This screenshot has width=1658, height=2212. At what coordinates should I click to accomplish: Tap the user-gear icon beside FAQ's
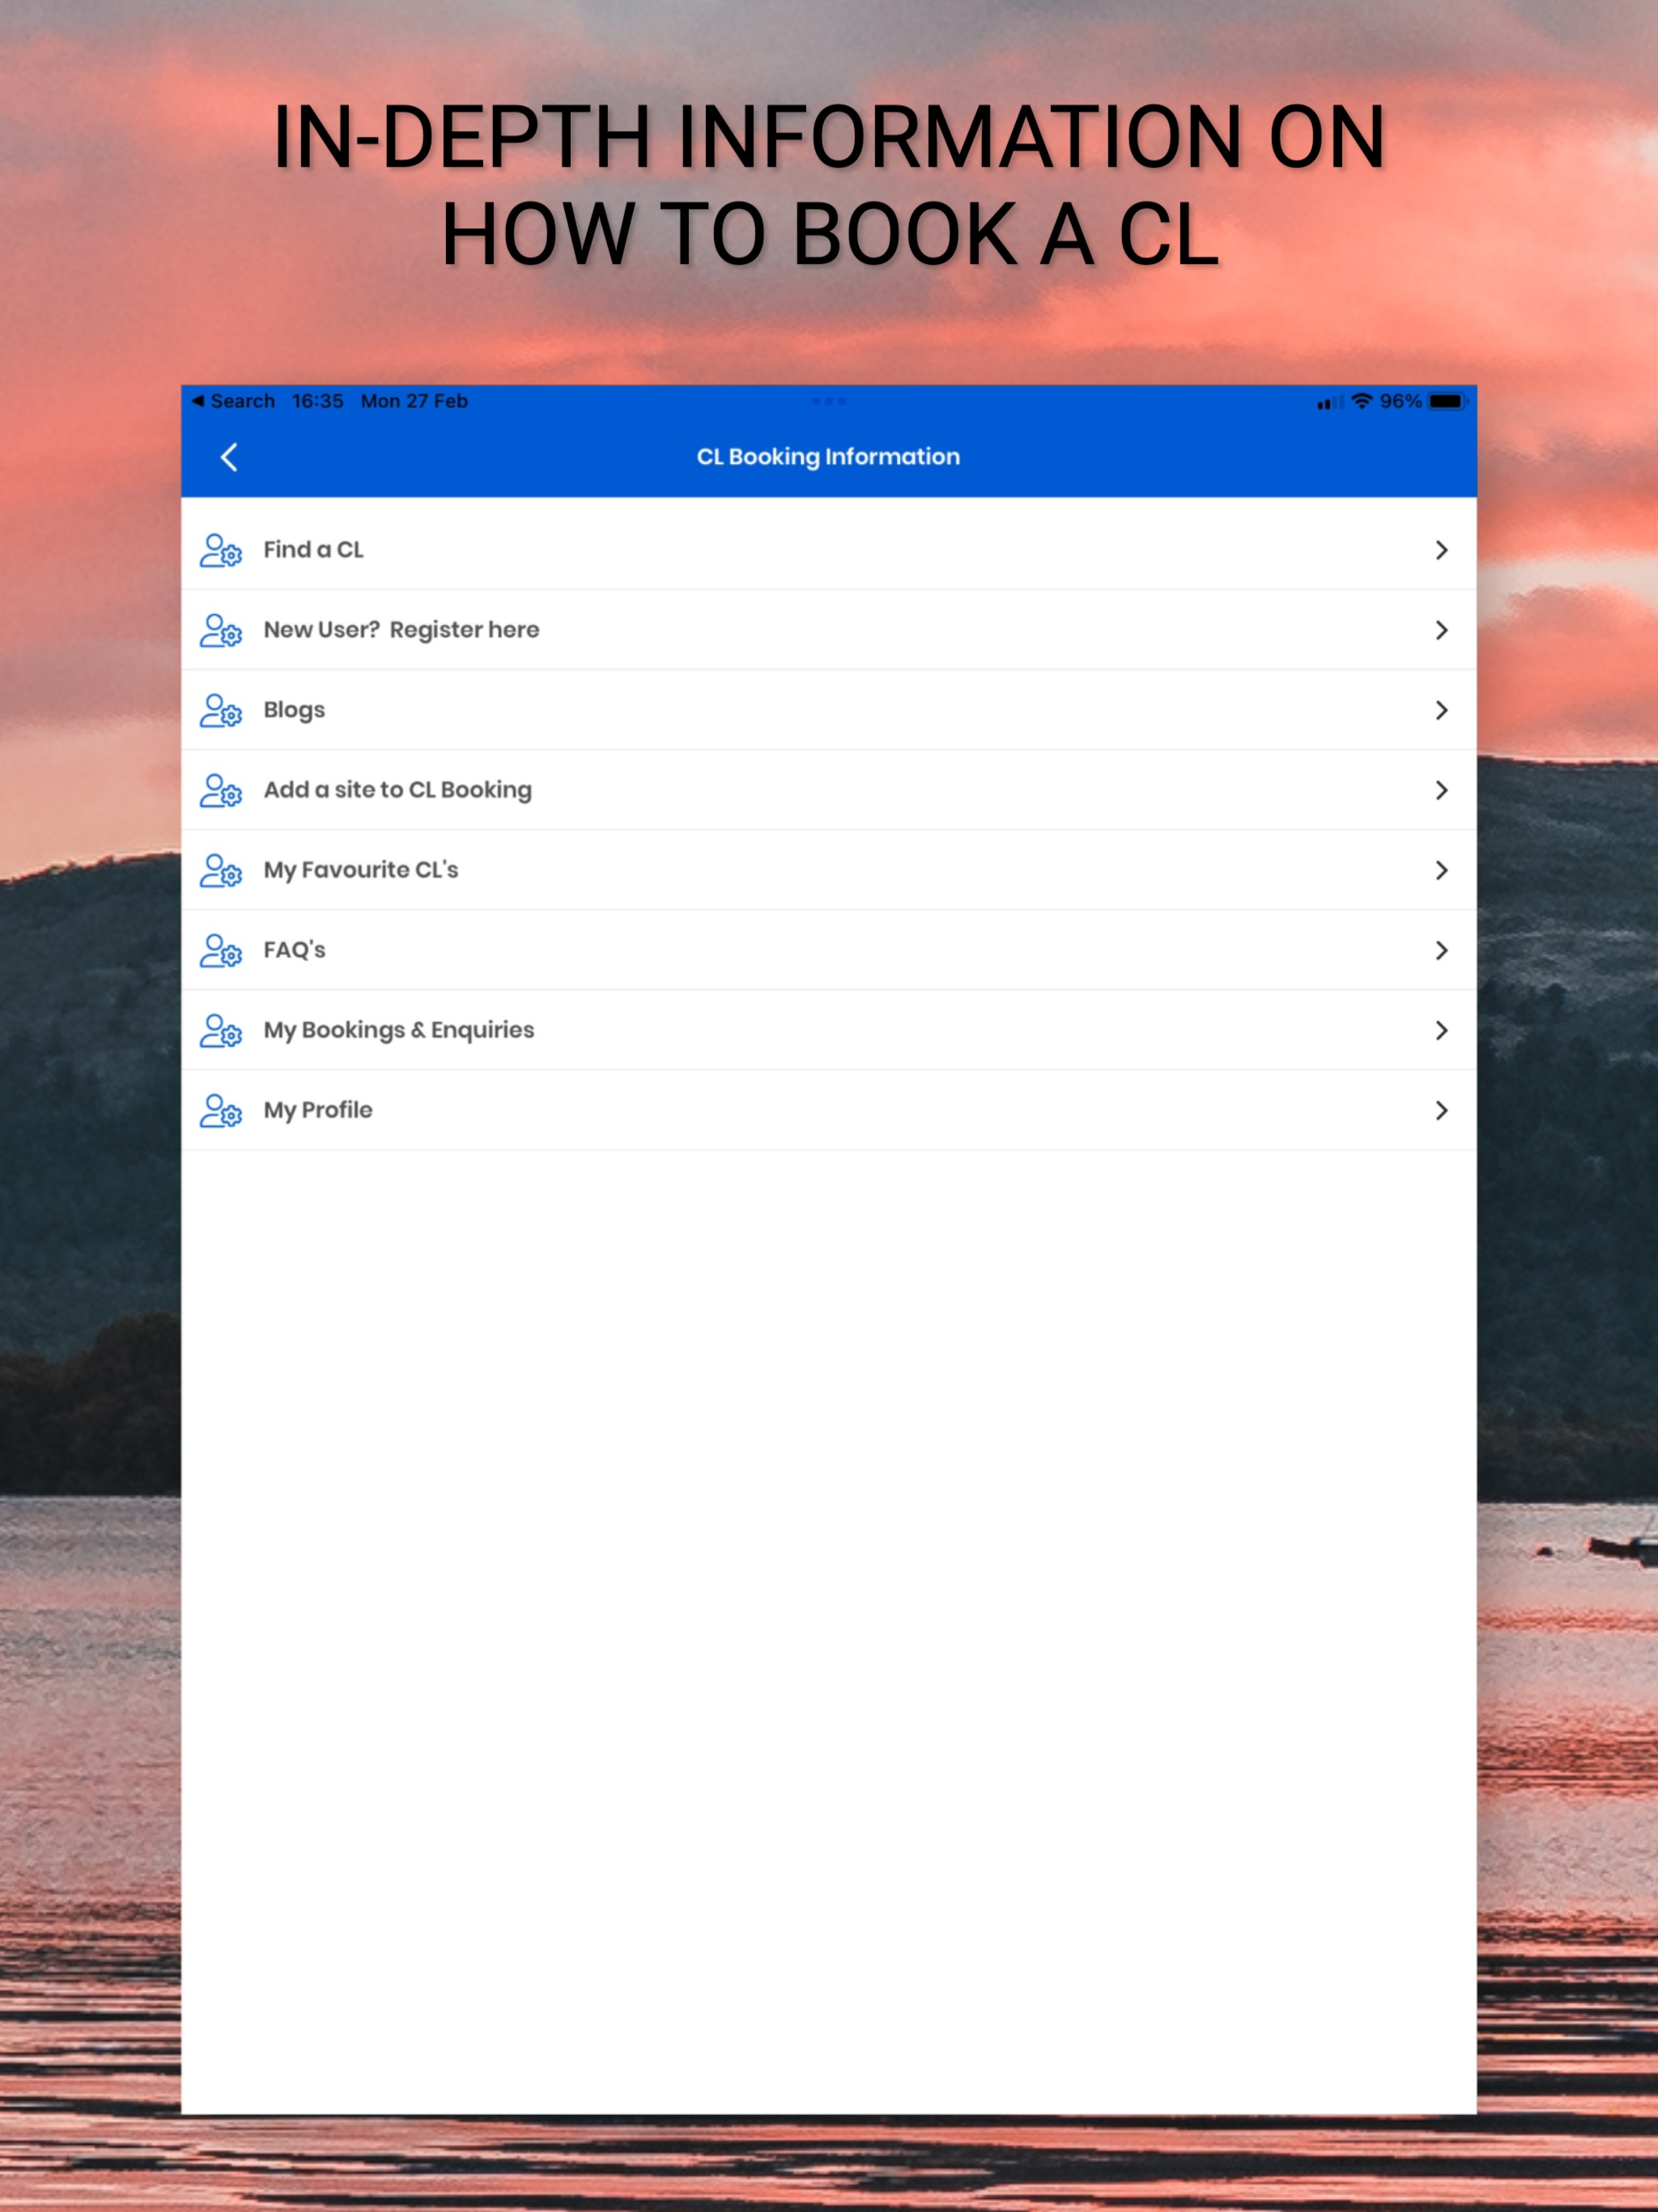coord(221,950)
